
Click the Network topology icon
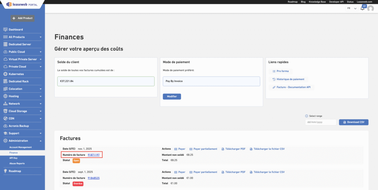click(x=5, y=104)
